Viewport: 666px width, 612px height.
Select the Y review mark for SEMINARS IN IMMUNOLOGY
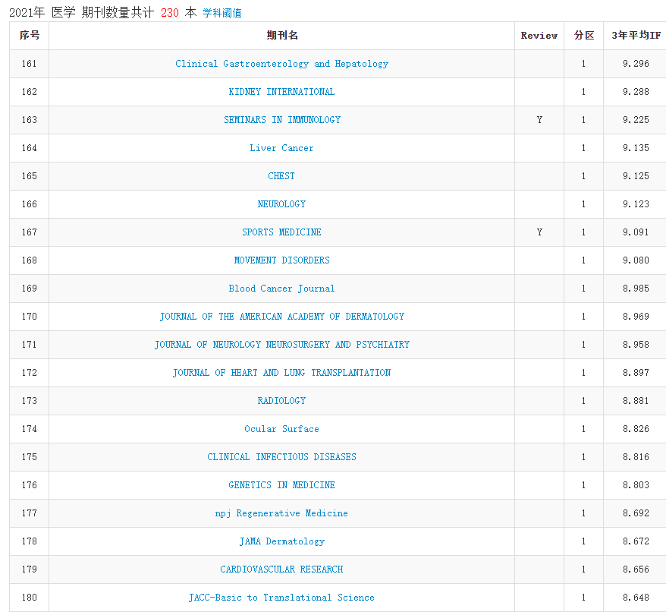539,120
